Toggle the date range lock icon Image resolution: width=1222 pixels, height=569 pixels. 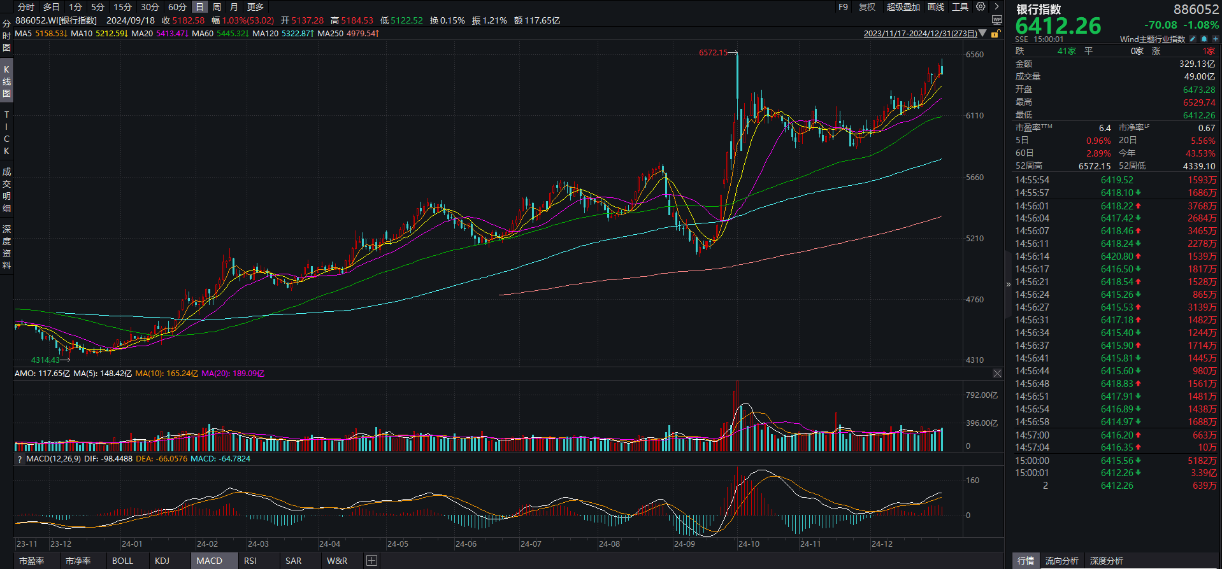pyautogui.click(x=995, y=34)
